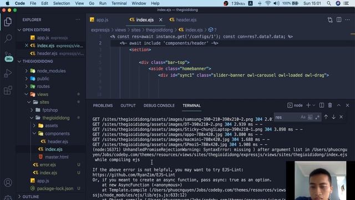Split the terminal panel
Viewport: 355px width, 200px height.
(x=322, y=105)
